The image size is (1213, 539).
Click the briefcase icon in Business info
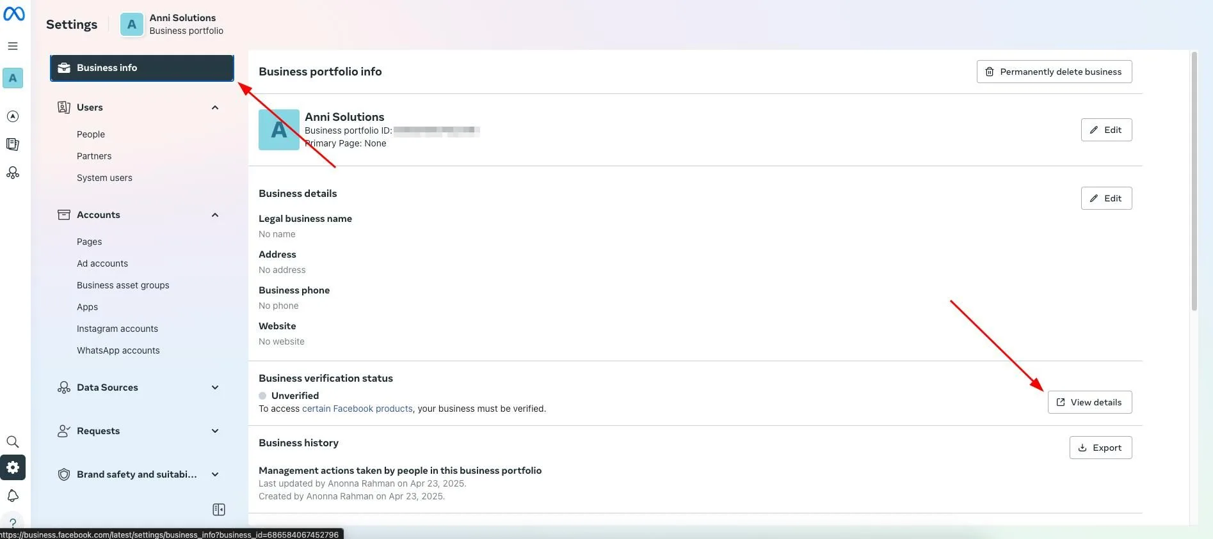point(64,68)
